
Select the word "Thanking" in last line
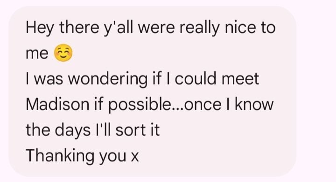60,156
